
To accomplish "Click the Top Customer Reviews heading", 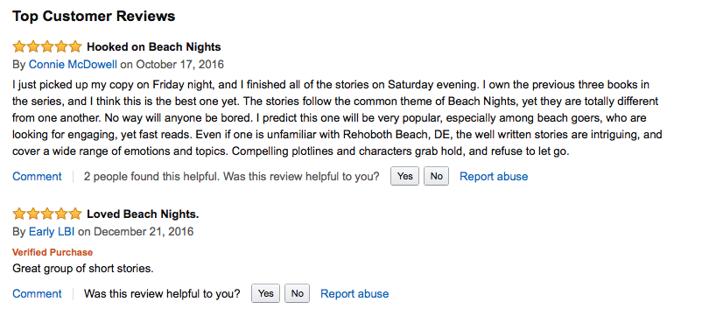I will click(94, 17).
